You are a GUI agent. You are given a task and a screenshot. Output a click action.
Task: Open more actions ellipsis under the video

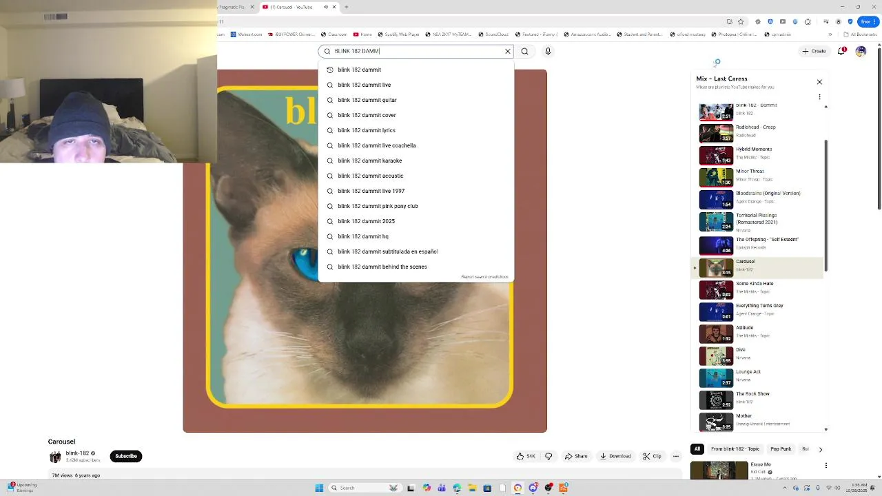click(676, 456)
